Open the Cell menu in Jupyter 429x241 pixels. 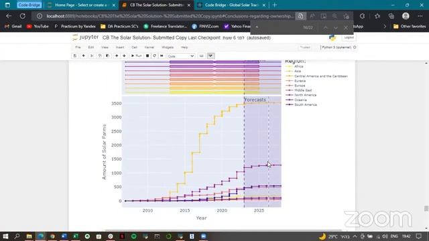click(x=134, y=48)
